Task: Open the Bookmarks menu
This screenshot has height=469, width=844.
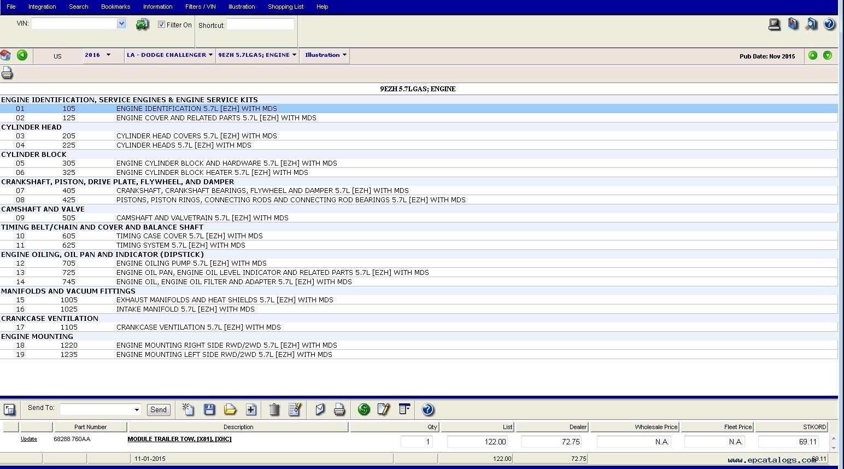Action: (x=115, y=7)
